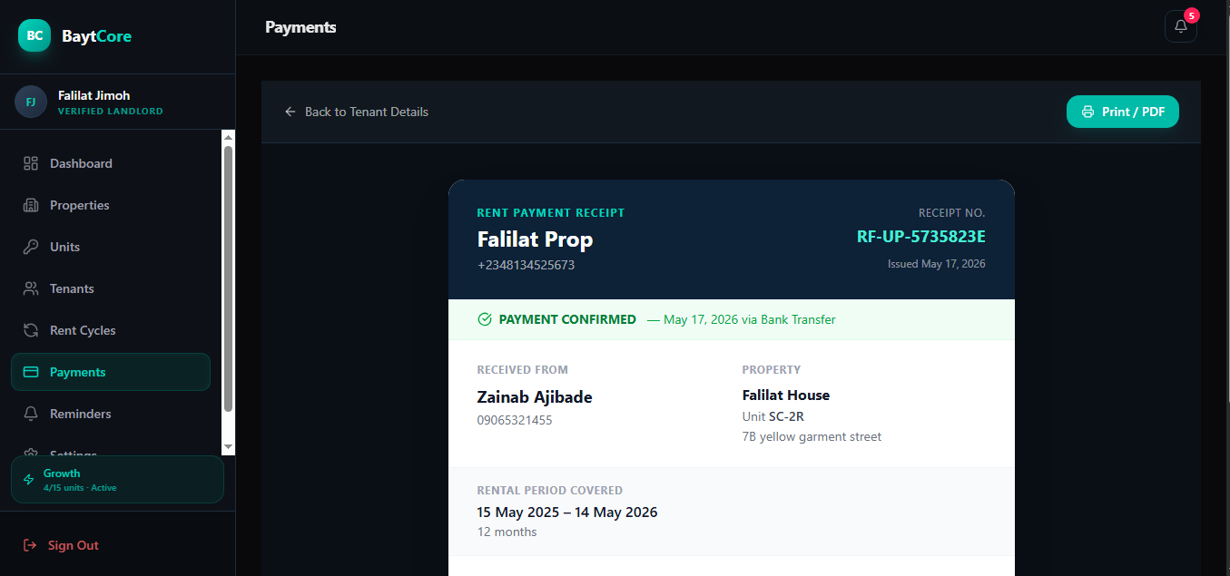1230x576 pixels.
Task: Click the FJ user avatar
Action: 31,102
